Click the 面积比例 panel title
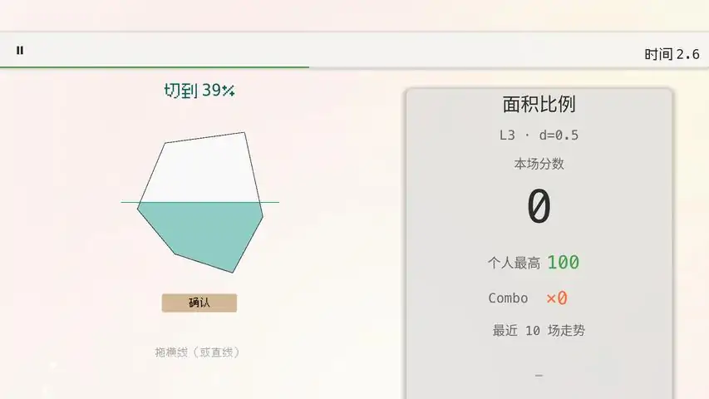The width and height of the screenshot is (709, 399). click(539, 104)
